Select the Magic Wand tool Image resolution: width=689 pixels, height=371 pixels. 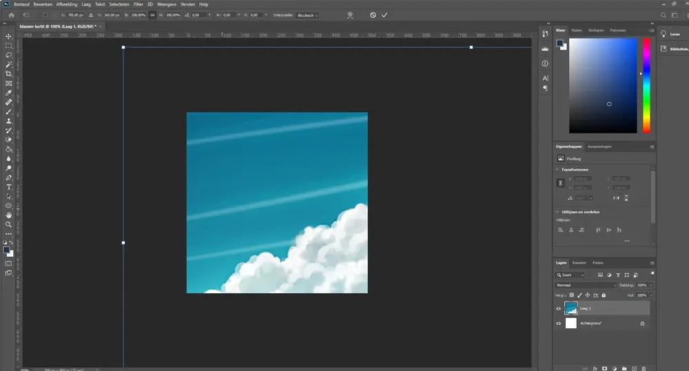point(8,65)
